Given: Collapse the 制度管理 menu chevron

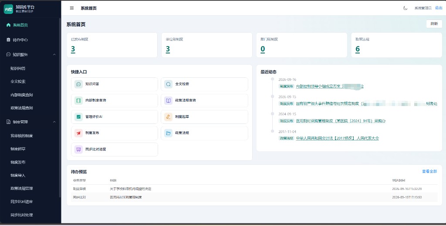Looking at the screenshot, I should coord(54,122).
